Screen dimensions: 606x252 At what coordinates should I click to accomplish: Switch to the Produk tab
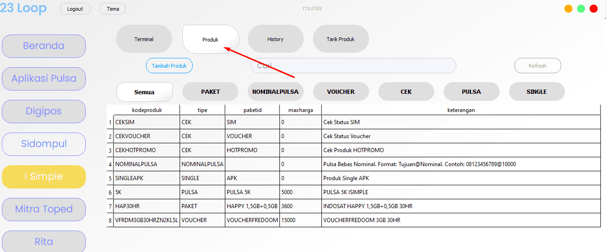[x=210, y=39]
